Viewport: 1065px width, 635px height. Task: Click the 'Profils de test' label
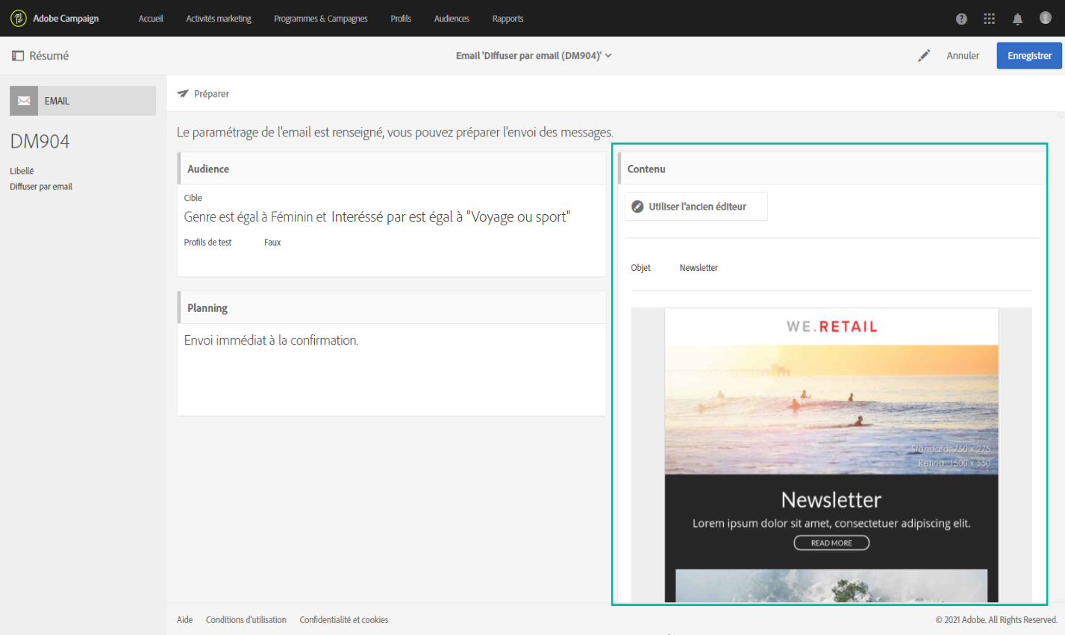pyautogui.click(x=208, y=243)
